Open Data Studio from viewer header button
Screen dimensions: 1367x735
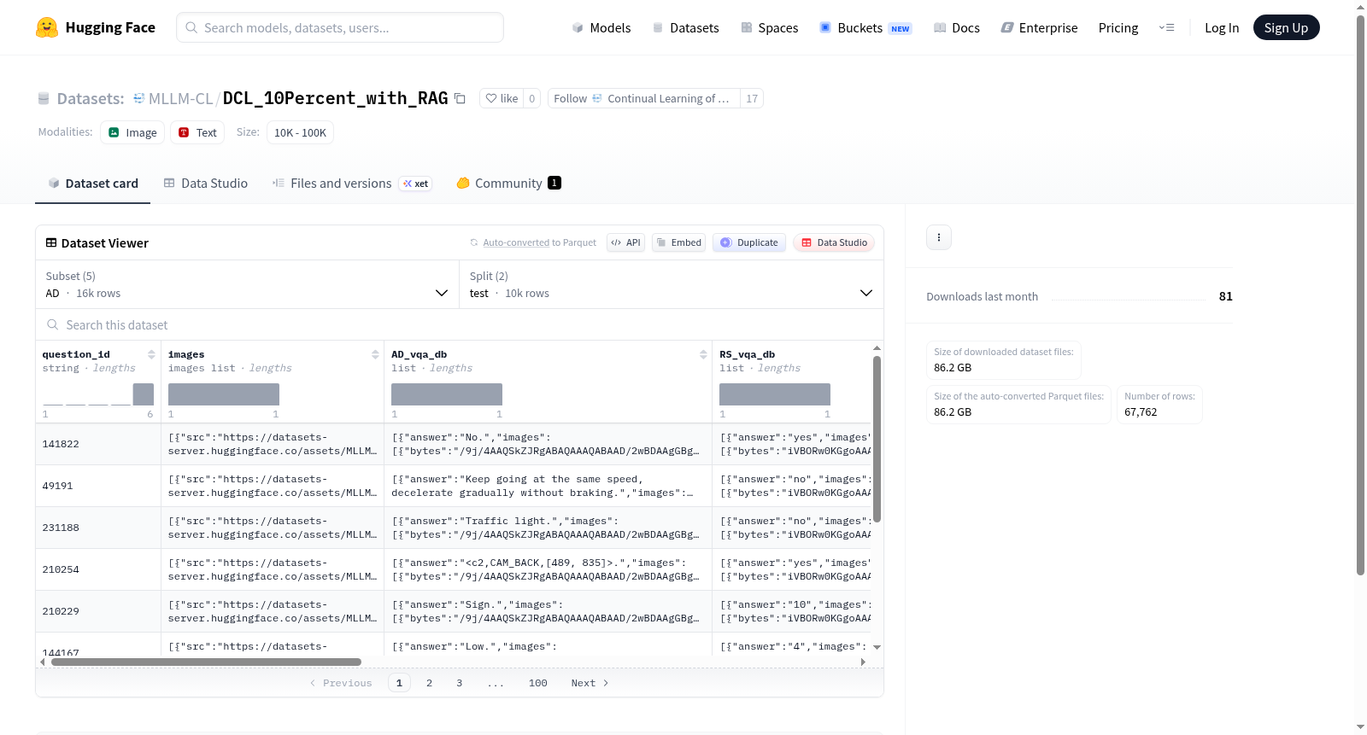tap(834, 242)
